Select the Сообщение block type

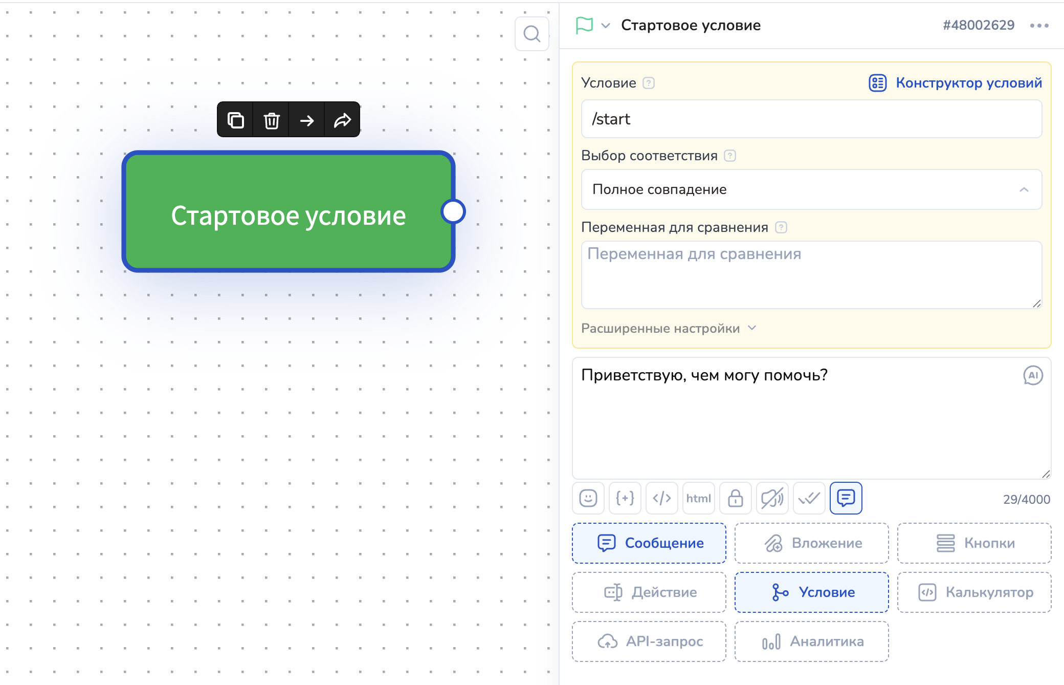click(649, 543)
